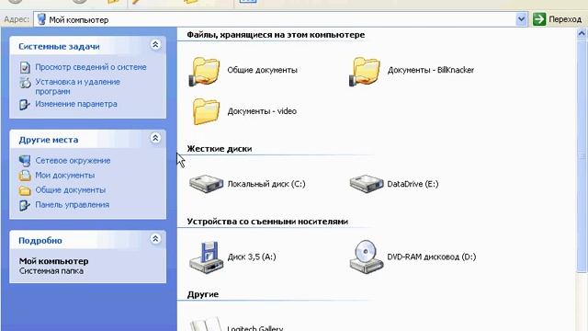Screen dimensions: 588x331
Task: Select the Документы - video label
Action: [262, 111]
